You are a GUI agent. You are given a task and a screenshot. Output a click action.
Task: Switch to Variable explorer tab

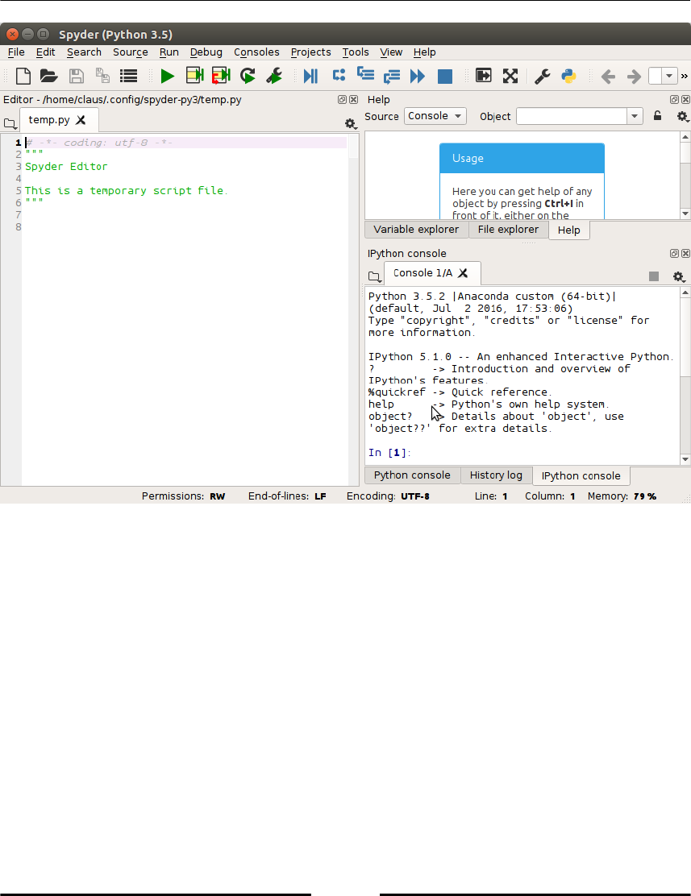(416, 230)
